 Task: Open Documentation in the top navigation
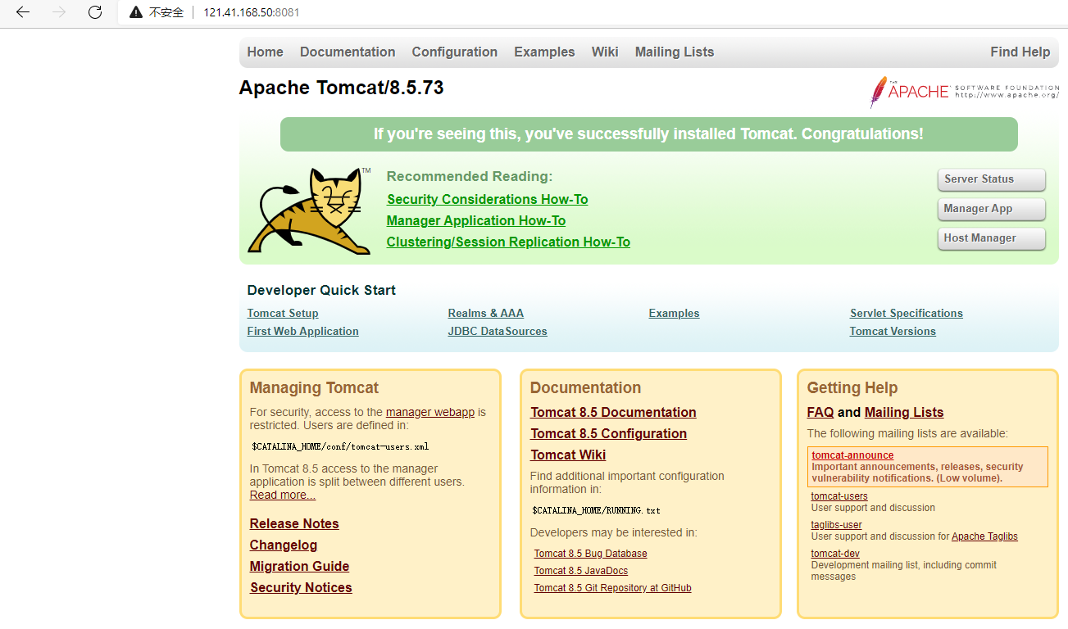(348, 52)
